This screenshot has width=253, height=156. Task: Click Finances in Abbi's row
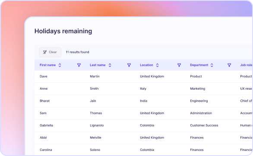(x=197, y=137)
